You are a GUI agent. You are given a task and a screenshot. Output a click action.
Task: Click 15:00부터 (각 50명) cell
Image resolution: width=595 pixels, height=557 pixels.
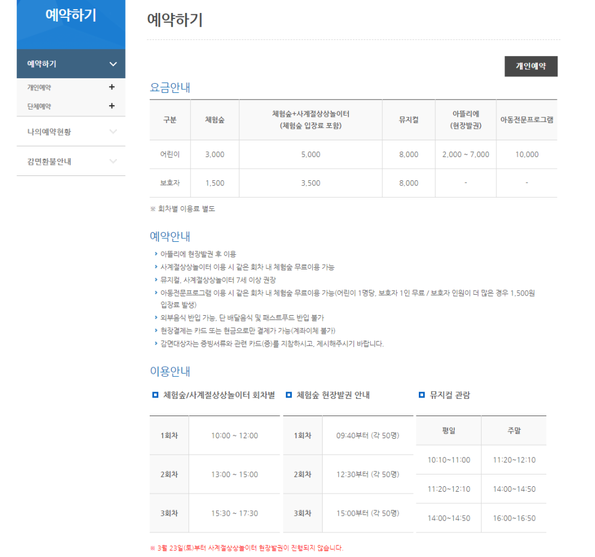(368, 513)
